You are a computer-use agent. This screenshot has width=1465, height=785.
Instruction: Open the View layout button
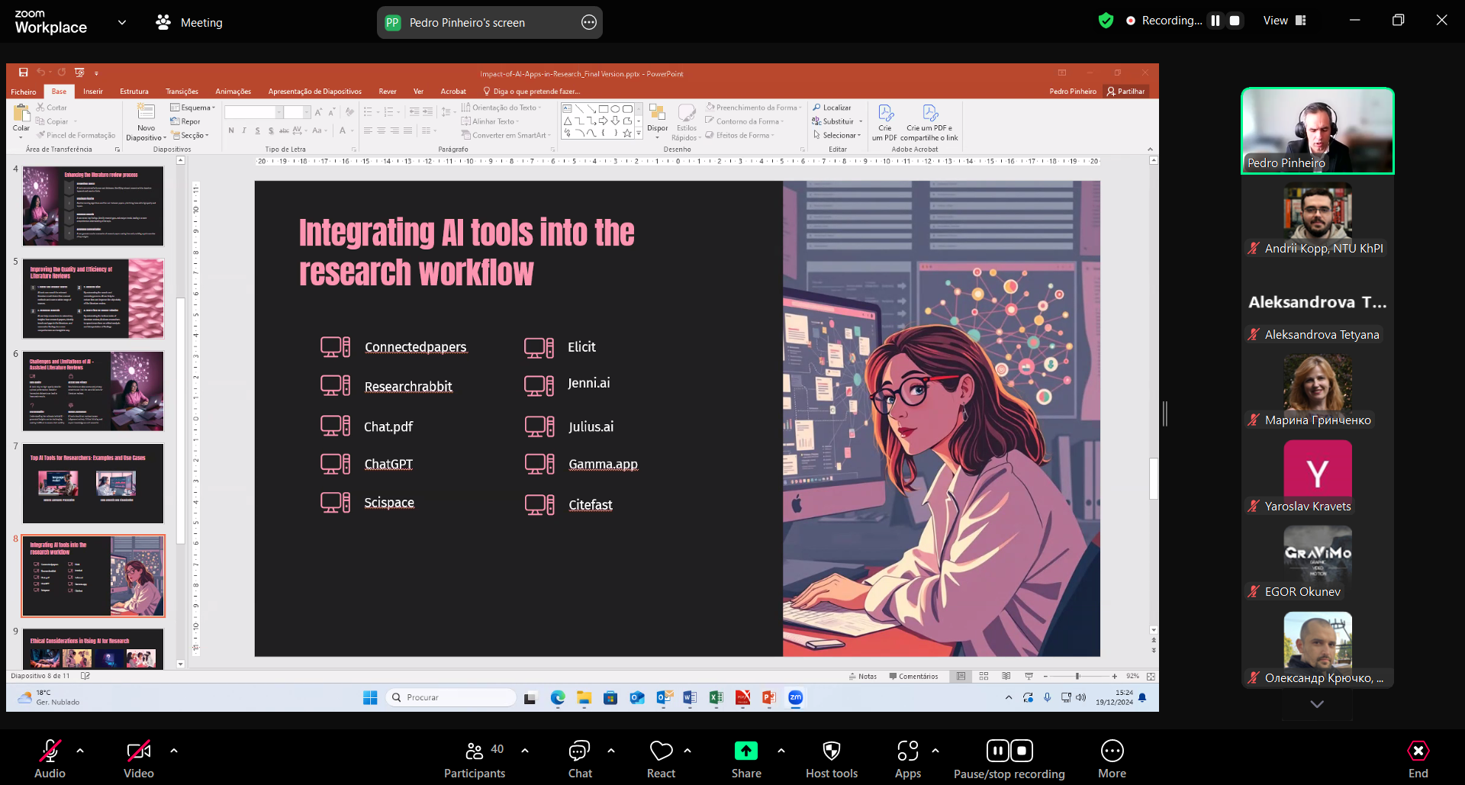[x=1285, y=21]
